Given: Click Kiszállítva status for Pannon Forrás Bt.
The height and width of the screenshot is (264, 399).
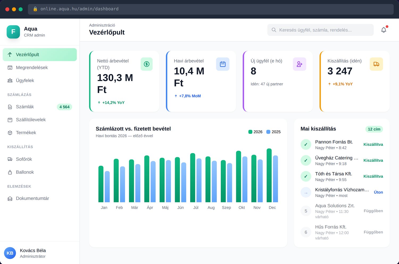Looking at the screenshot, I should pos(373,144).
